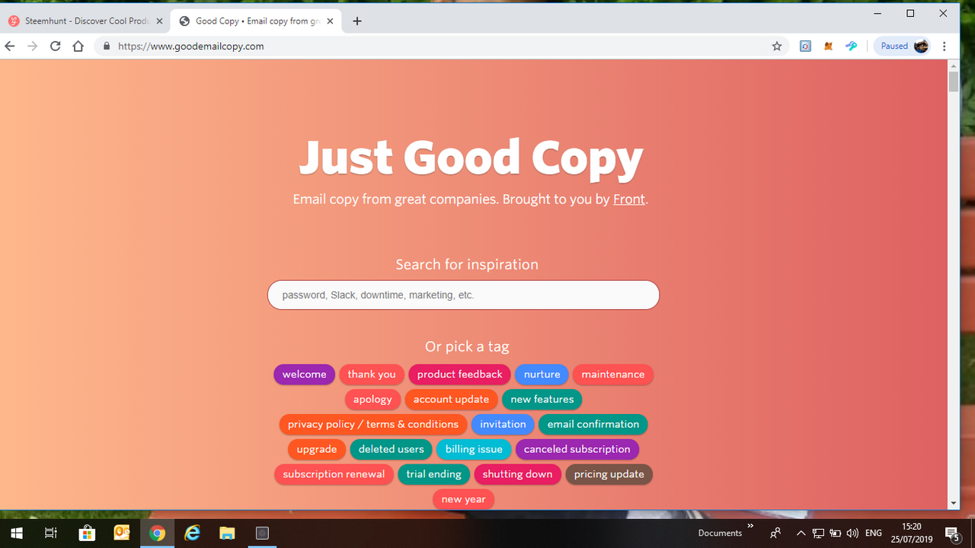Close the Steemhunt tab
The width and height of the screenshot is (975, 548).
(159, 21)
